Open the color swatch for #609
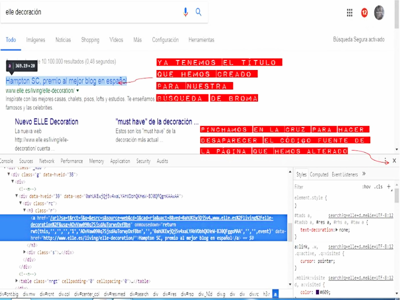Screen dimensions: 400x300 [317, 292]
